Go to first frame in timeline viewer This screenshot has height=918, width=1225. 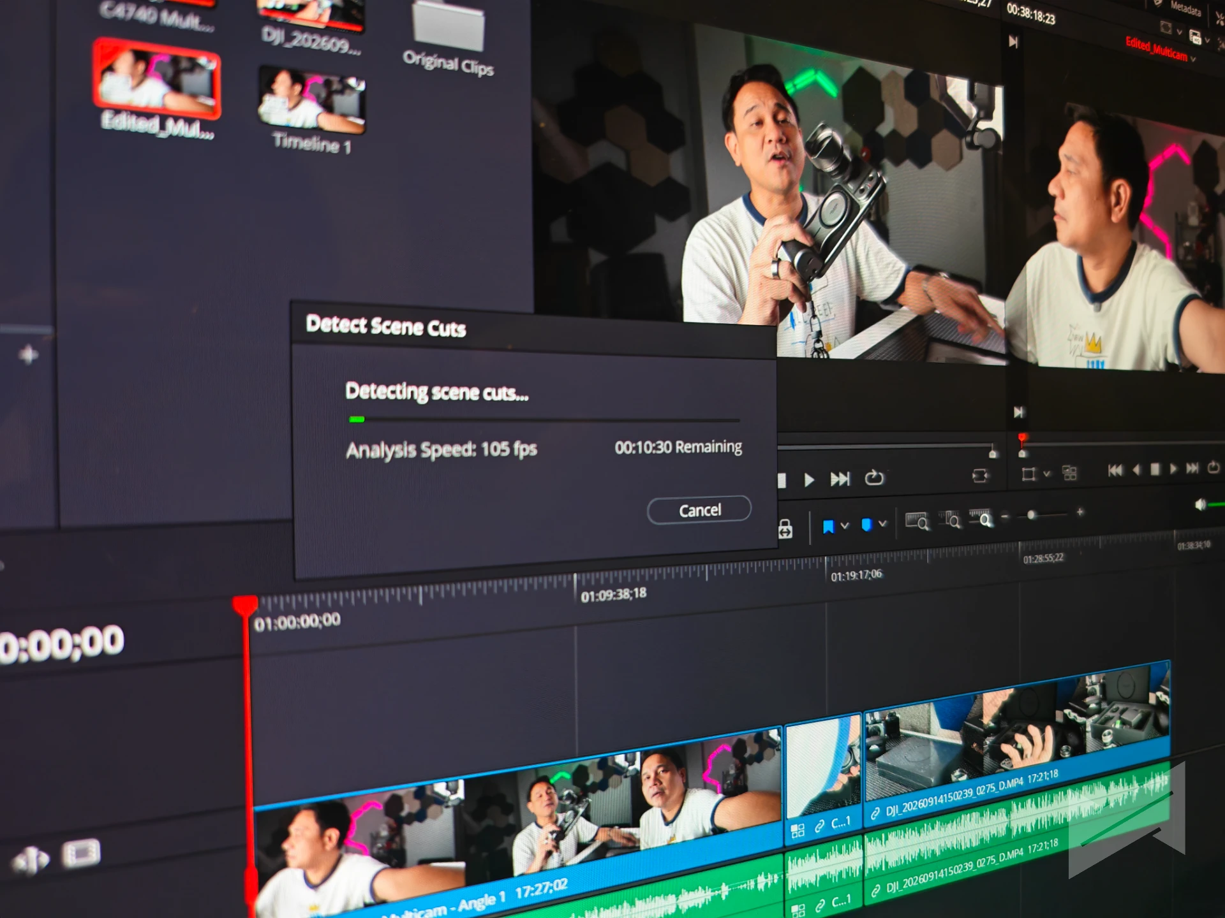pos(1115,470)
